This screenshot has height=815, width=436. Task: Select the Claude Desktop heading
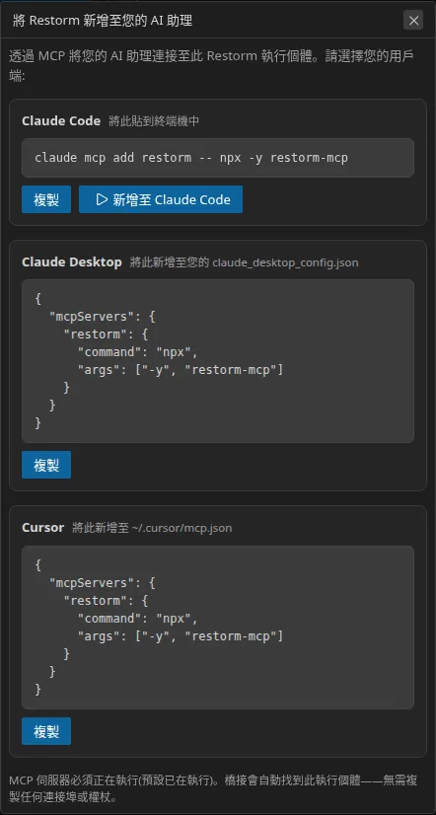tap(72, 262)
